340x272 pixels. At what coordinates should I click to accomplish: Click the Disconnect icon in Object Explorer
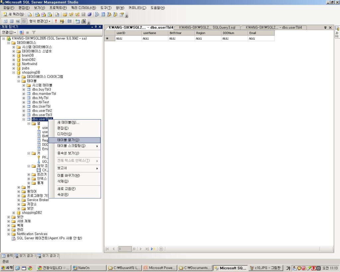(x=22, y=32)
